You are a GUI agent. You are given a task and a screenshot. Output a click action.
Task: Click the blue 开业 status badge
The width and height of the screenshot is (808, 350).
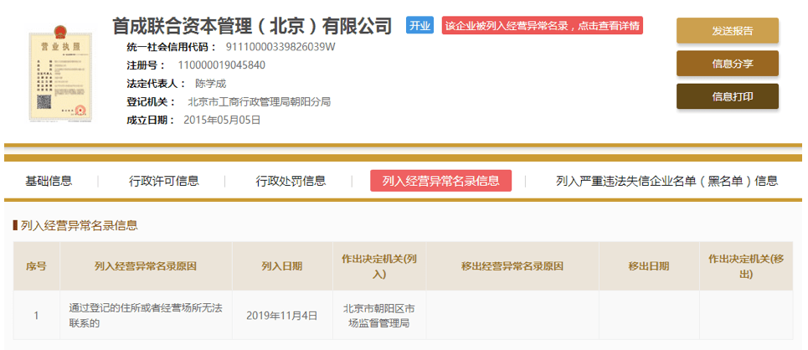pyautogui.click(x=420, y=26)
